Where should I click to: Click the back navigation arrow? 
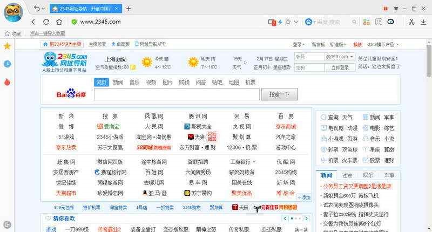tap(33, 22)
